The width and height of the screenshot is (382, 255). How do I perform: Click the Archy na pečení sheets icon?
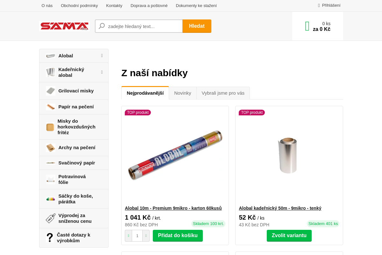(x=50, y=148)
